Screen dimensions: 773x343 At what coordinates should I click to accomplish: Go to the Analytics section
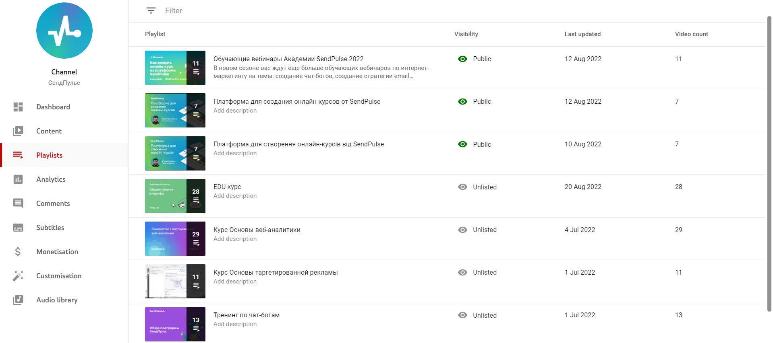64,179
